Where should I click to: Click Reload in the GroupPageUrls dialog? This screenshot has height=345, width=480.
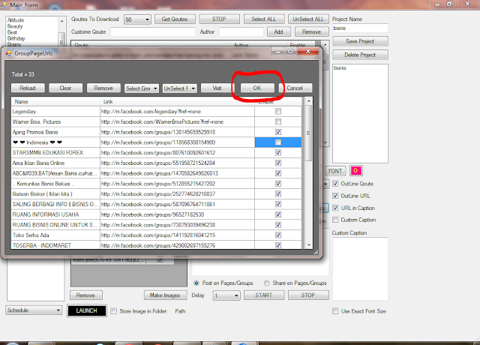pos(28,88)
